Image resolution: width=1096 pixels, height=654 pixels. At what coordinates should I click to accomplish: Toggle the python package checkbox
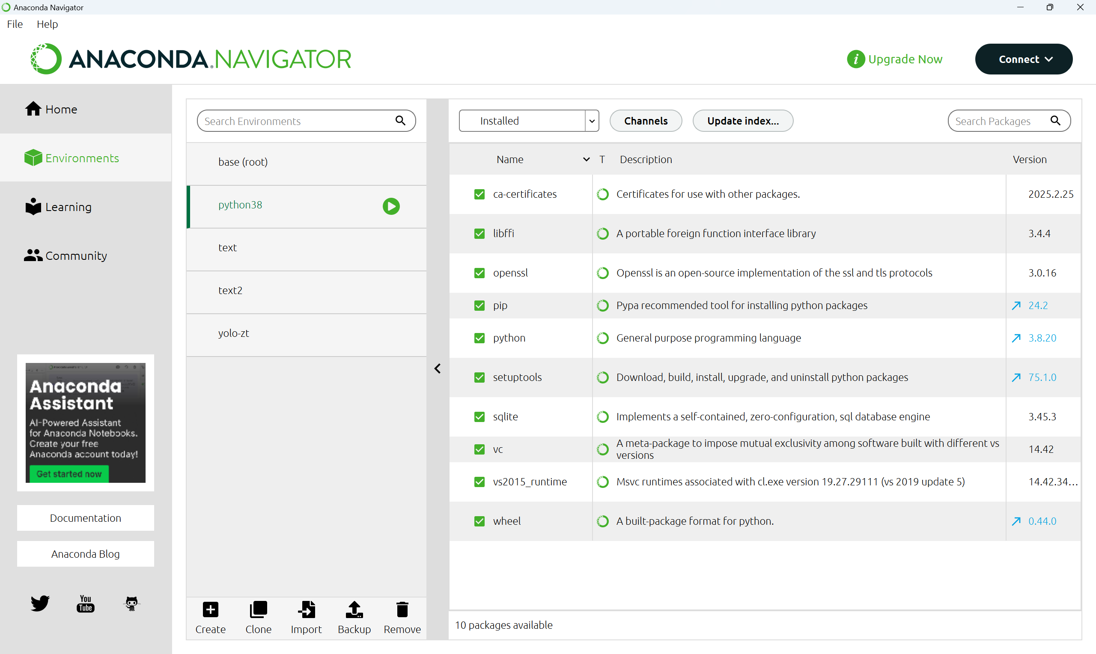pos(479,338)
